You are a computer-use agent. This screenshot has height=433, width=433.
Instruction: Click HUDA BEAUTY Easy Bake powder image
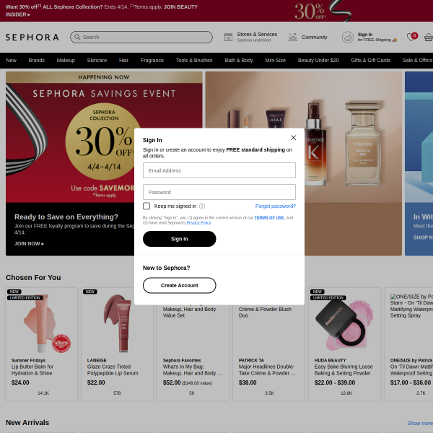tap(344, 325)
